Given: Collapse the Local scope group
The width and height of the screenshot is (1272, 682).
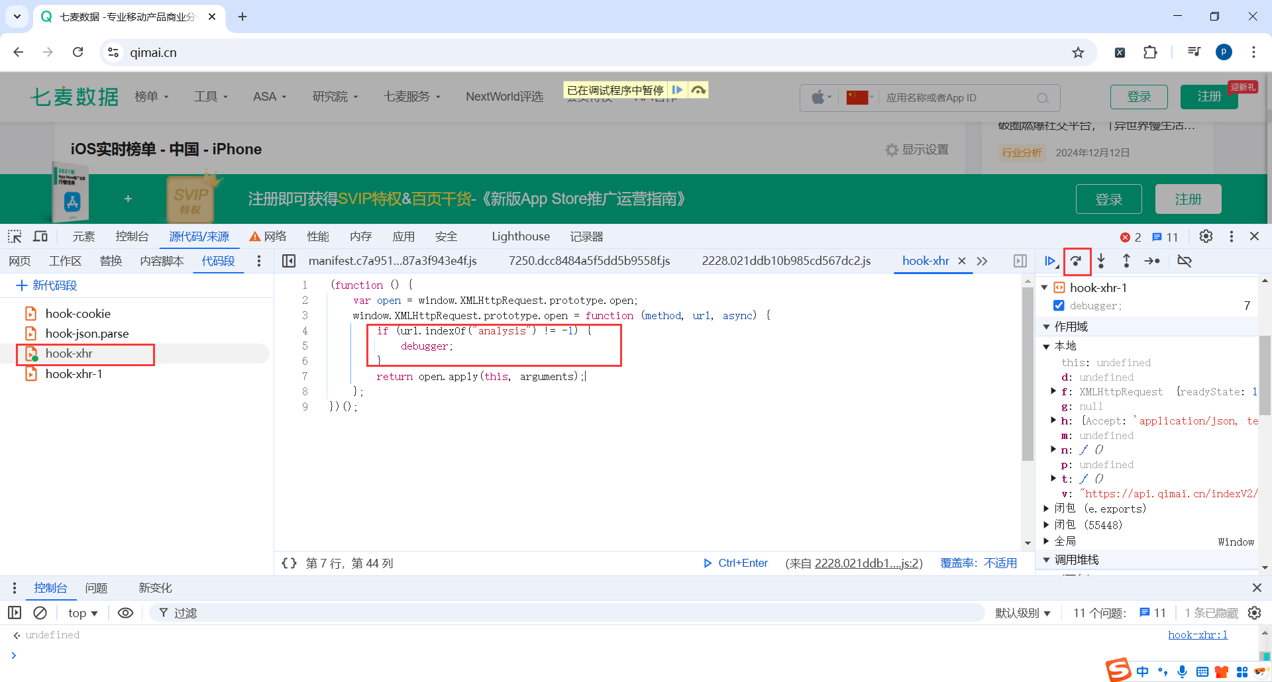Looking at the screenshot, I should (x=1046, y=346).
